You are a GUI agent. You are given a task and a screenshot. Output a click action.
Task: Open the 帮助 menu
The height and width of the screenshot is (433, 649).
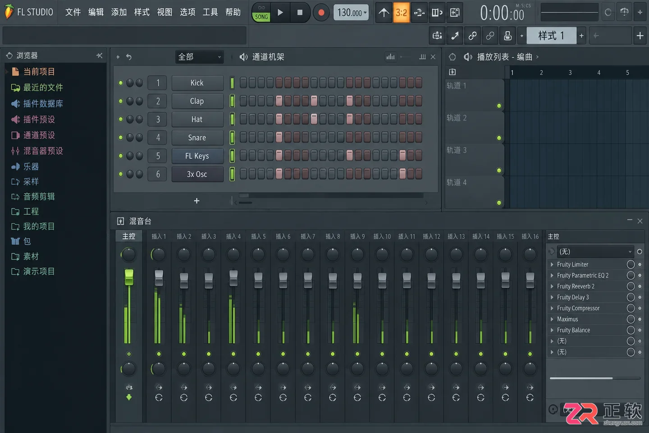pos(233,12)
